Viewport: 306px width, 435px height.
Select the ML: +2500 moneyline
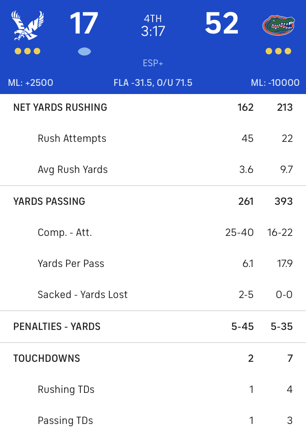(31, 83)
